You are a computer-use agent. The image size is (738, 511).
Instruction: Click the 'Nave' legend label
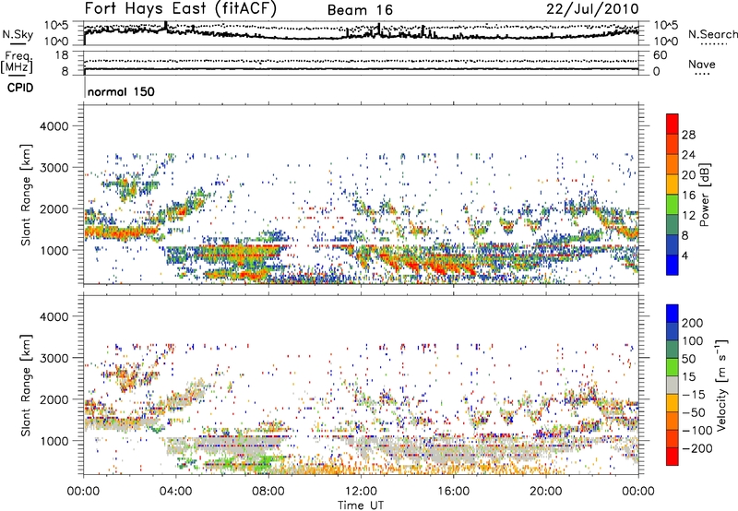(x=702, y=64)
